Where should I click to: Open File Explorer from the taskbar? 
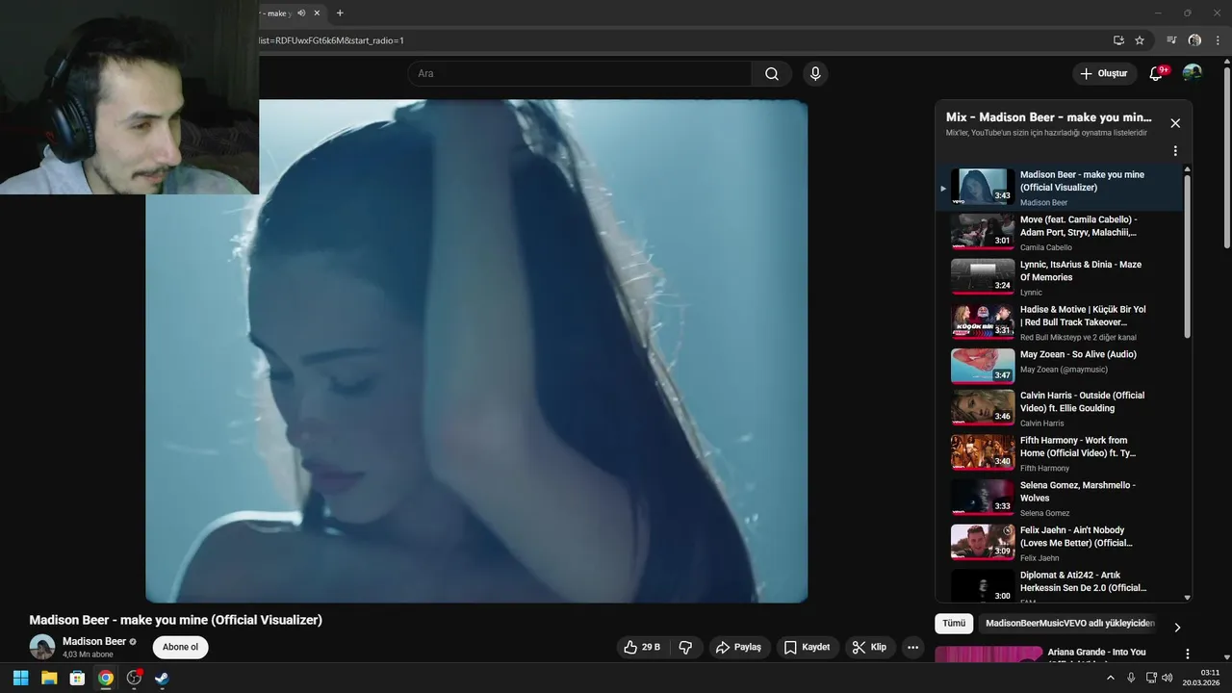click(x=49, y=678)
